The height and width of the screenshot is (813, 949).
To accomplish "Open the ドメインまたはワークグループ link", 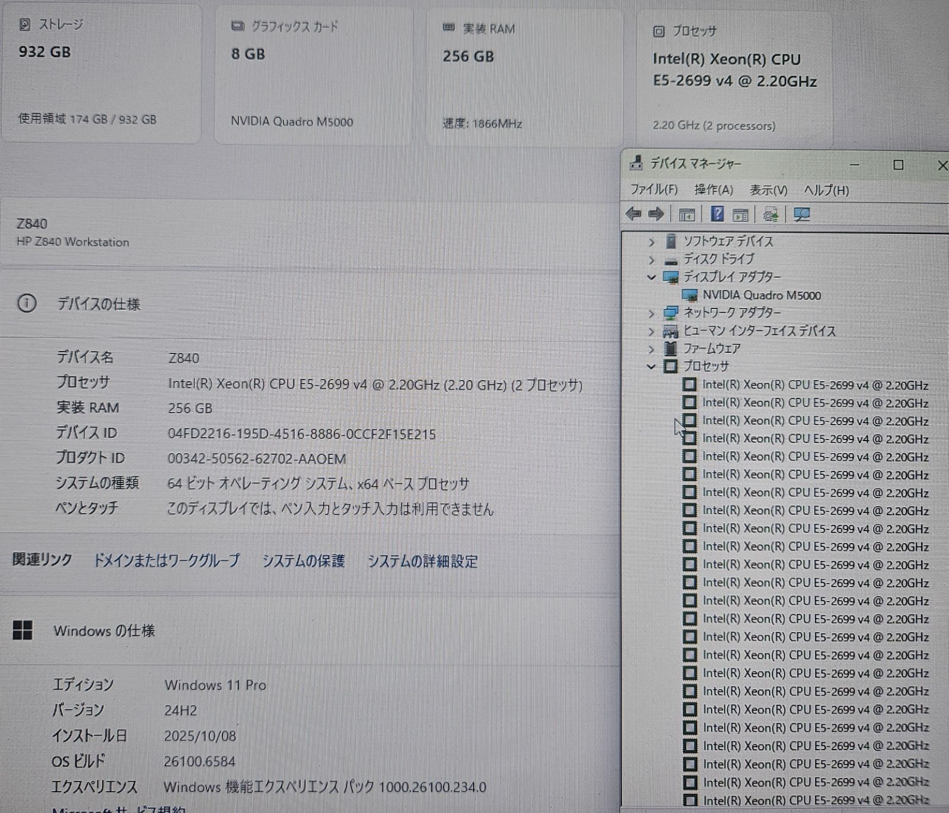I will (x=167, y=560).
